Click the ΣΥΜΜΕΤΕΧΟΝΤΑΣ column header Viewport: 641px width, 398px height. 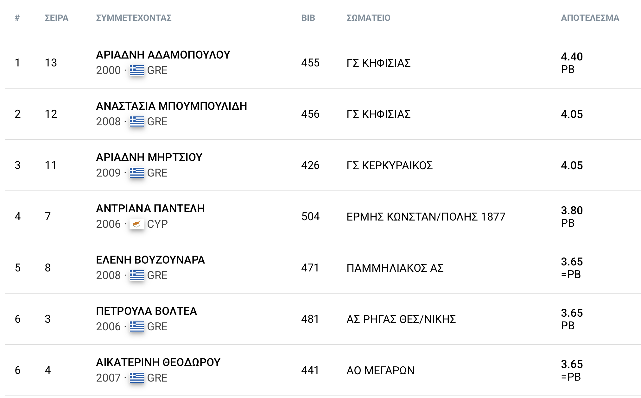[134, 18]
